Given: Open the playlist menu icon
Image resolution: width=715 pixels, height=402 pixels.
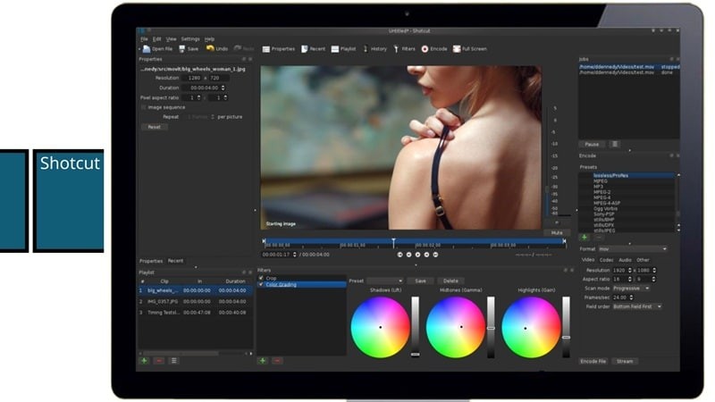Looking at the screenshot, I should (x=173, y=361).
